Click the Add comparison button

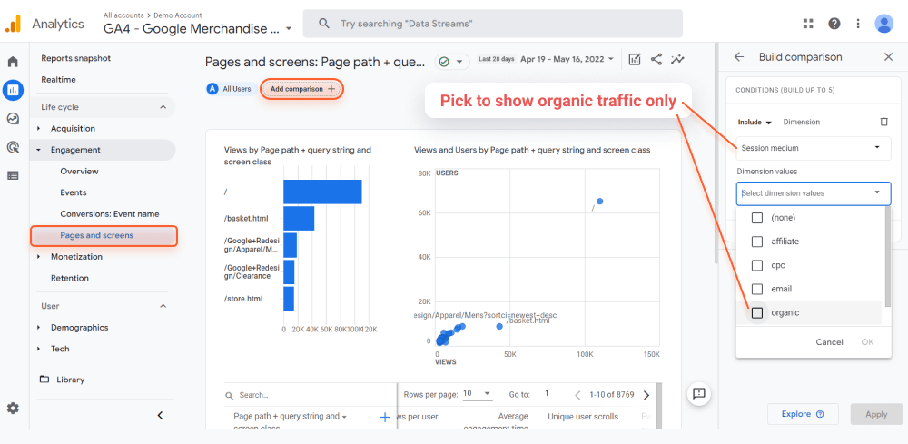click(x=302, y=89)
